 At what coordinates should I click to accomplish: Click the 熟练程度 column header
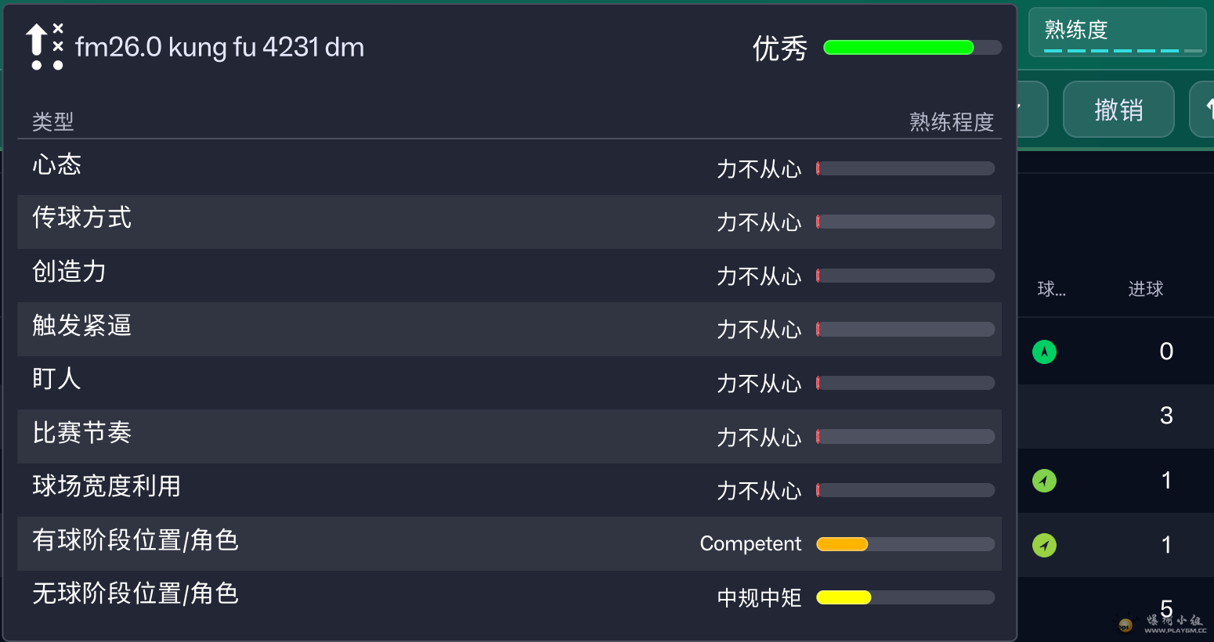pyautogui.click(x=951, y=122)
